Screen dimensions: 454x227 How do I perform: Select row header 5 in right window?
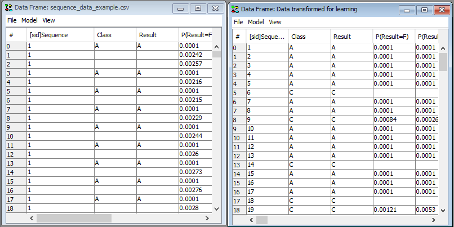[x=239, y=92]
